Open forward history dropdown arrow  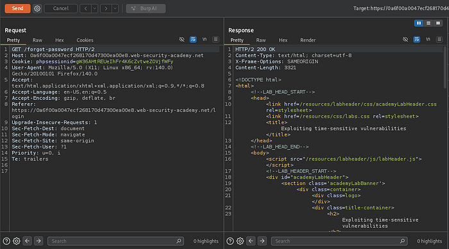(x=115, y=8)
